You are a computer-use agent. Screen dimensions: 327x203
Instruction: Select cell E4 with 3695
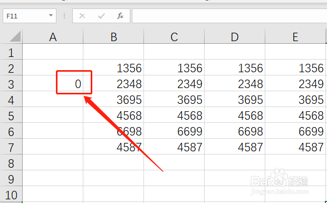295,99
